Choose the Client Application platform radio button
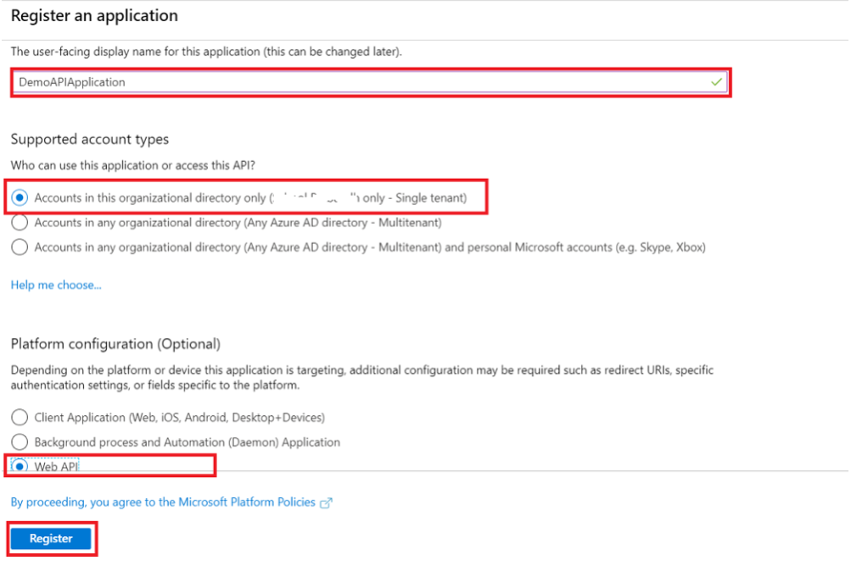 pyautogui.click(x=20, y=417)
